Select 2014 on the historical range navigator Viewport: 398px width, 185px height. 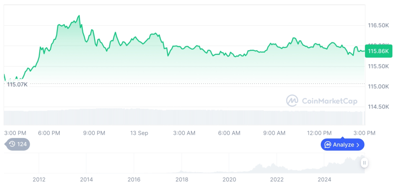[86, 179]
